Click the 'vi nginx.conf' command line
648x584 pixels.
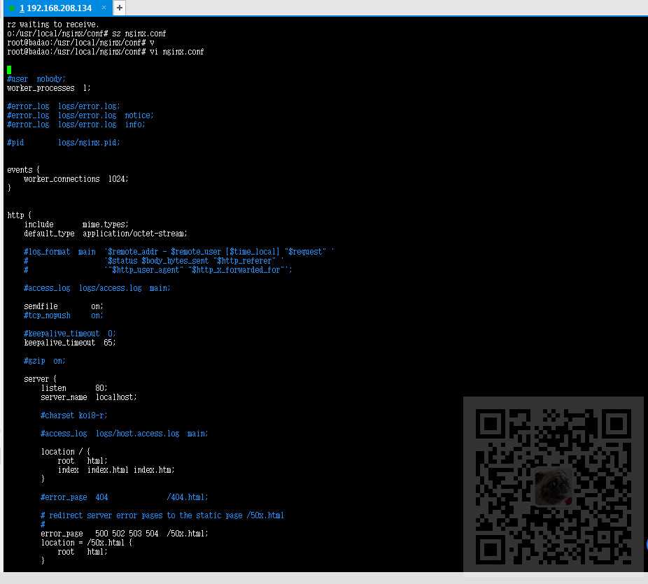(x=106, y=52)
